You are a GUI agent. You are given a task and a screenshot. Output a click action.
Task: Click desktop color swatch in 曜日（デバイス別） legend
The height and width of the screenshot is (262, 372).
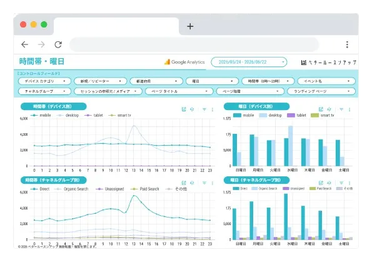coord(263,115)
